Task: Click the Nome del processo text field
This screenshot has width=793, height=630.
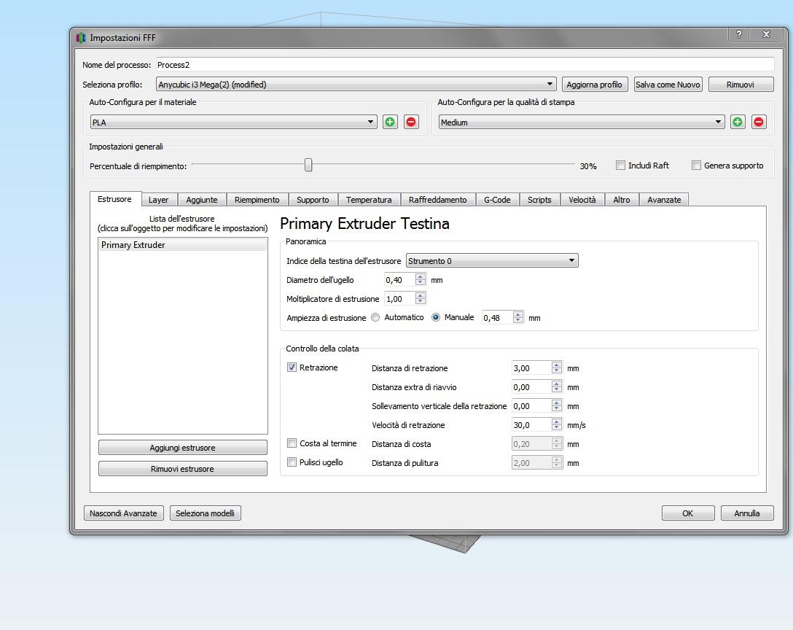Action: coord(464,65)
